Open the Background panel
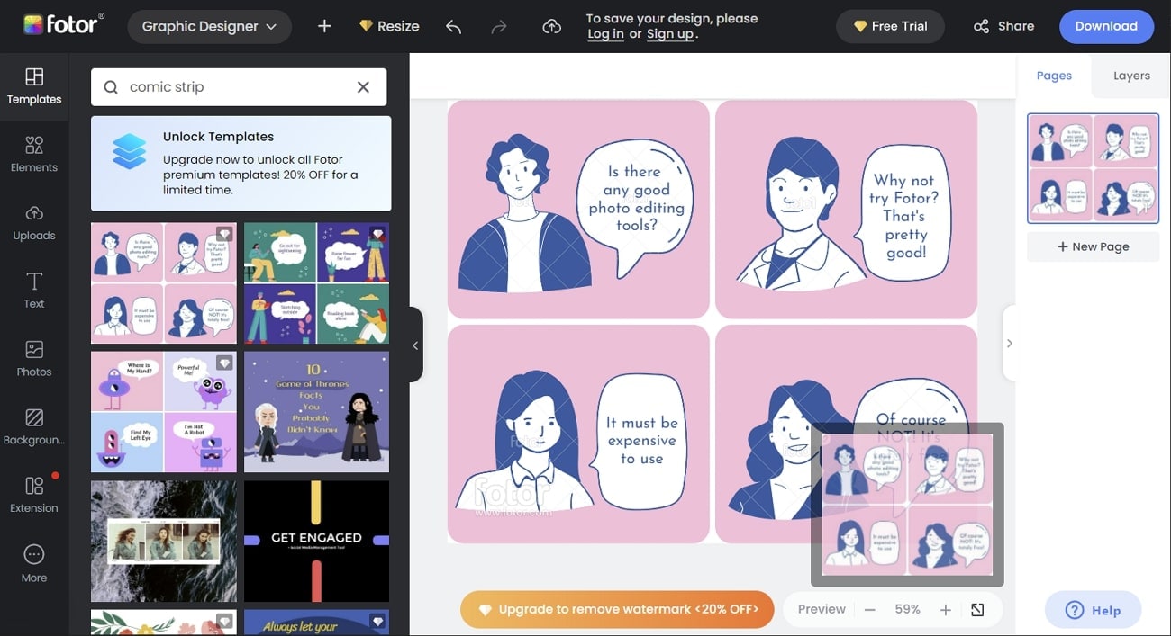Screen dimensions: 1171x636 pos(33,427)
